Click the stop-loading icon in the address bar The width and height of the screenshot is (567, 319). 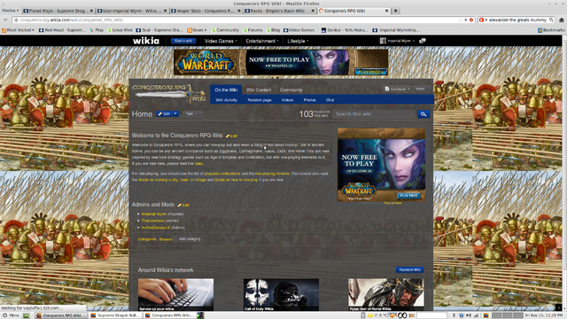coord(471,19)
